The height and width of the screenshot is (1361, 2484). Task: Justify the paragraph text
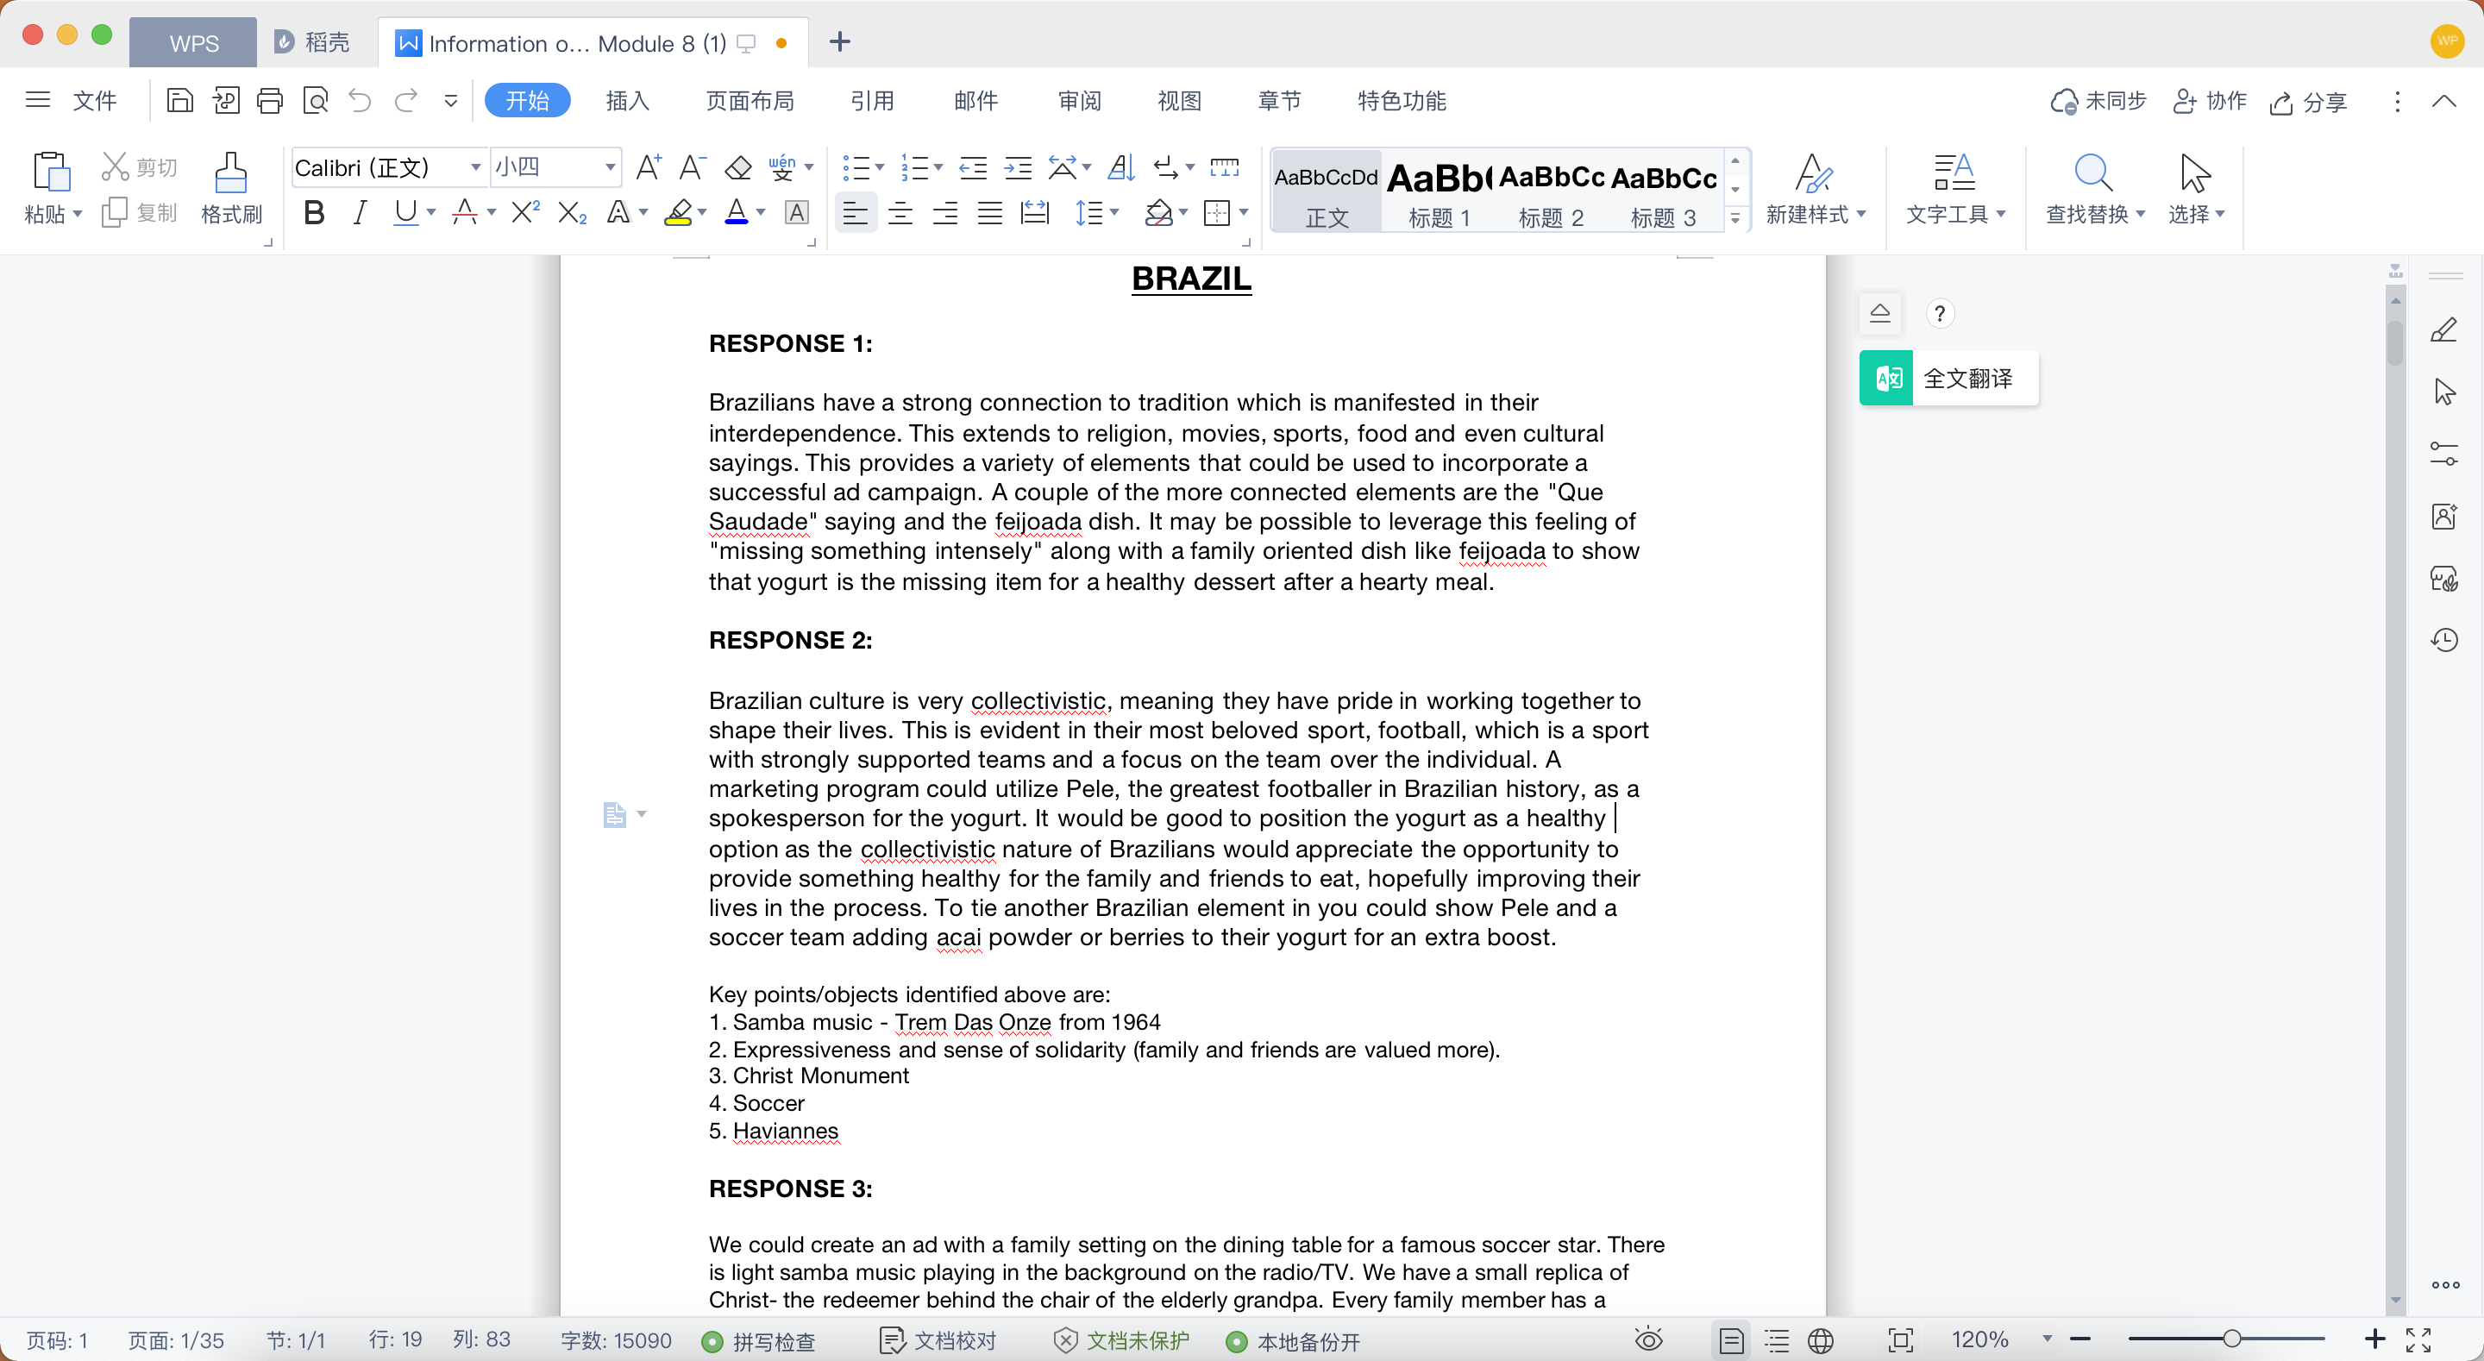pyautogui.click(x=990, y=213)
